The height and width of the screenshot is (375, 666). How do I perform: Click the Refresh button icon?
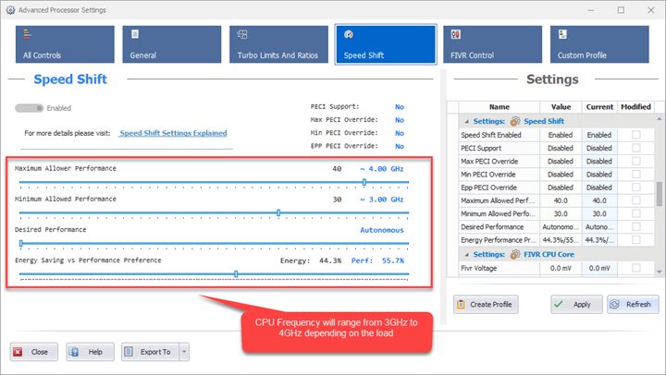coord(614,304)
